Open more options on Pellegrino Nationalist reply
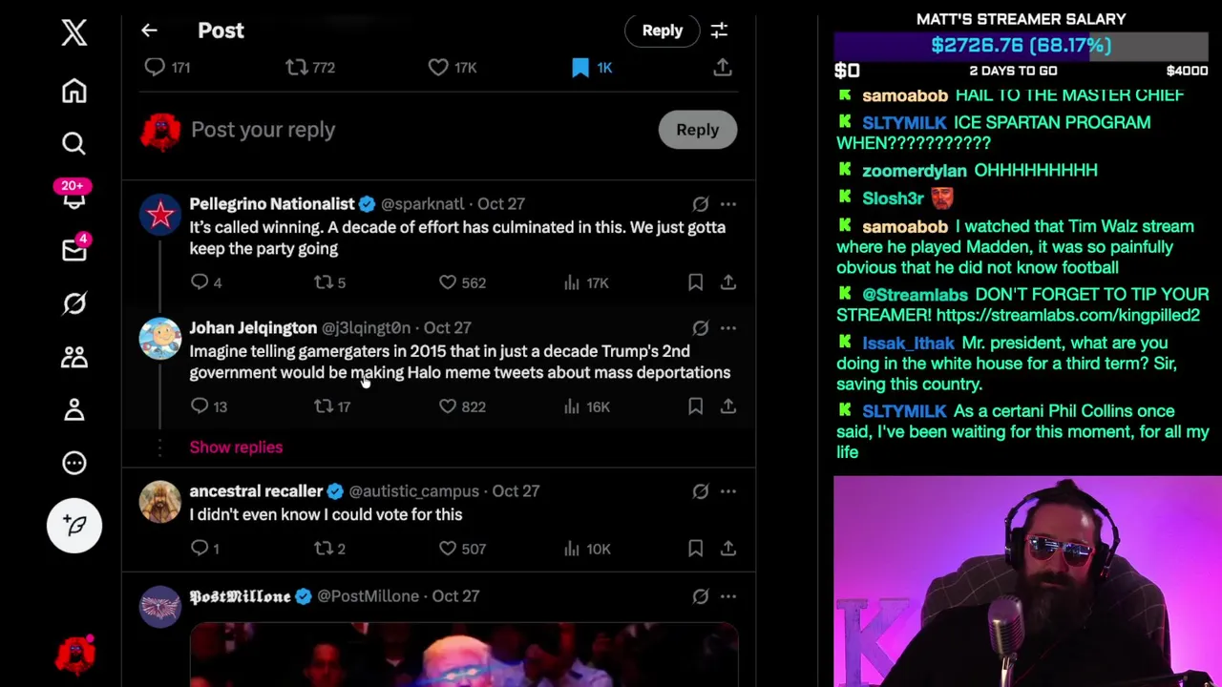Image resolution: width=1222 pixels, height=687 pixels. coord(728,203)
